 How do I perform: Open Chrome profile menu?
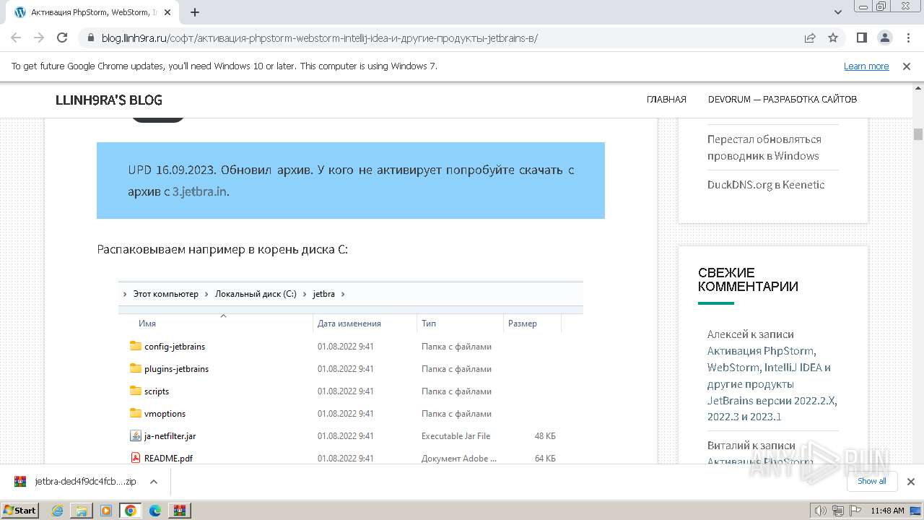pyautogui.click(x=885, y=38)
